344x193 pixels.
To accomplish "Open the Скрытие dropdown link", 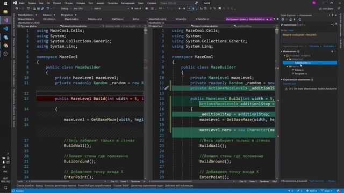I will point(316,46).
